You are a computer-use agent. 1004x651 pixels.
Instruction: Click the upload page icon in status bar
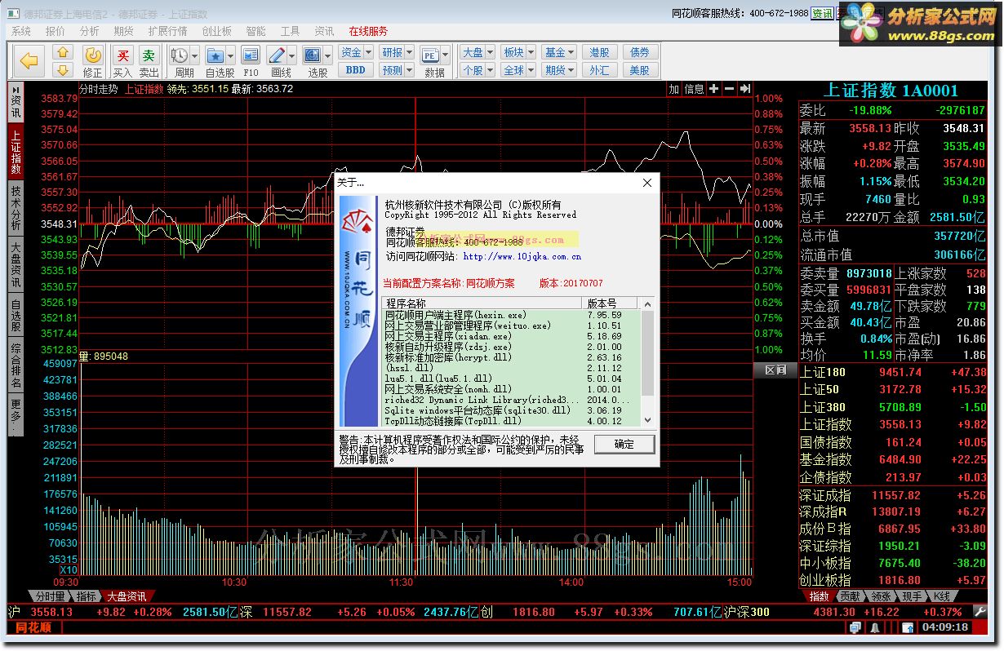point(908,627)
